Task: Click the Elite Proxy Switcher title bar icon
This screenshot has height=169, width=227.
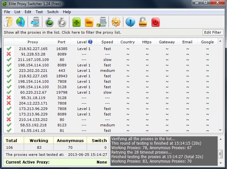Action: 4,4
